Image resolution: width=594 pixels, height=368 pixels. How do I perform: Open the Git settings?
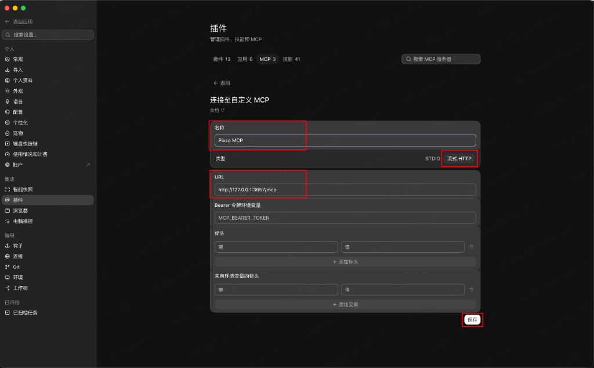pyautogui.click(x=48, y=267)
